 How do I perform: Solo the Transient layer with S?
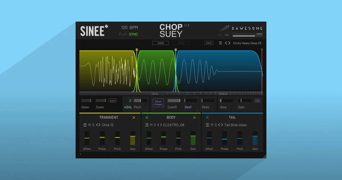(93, 125)
